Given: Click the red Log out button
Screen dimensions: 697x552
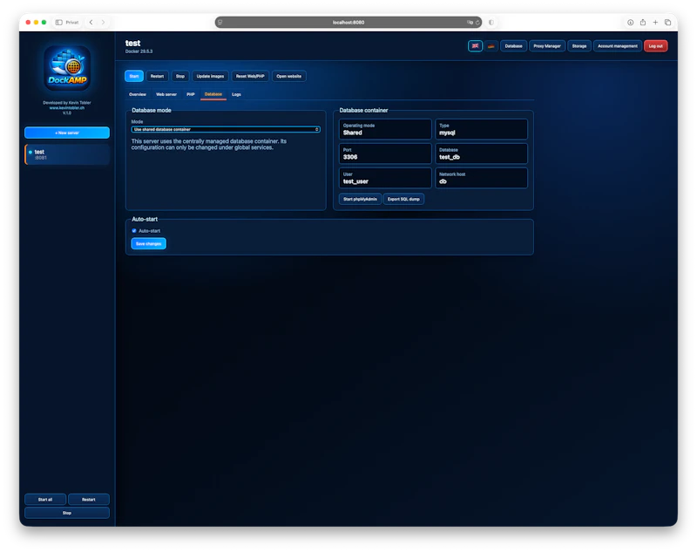Looking at the screenshot, I should click(656, 46).
